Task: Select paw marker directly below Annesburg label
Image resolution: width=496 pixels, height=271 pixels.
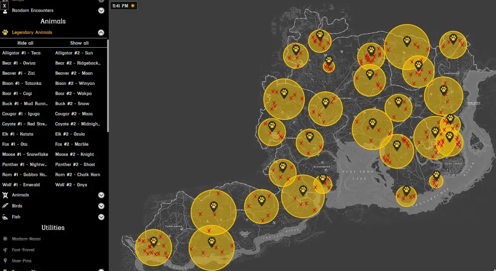Action: click(x=444, y=90)
